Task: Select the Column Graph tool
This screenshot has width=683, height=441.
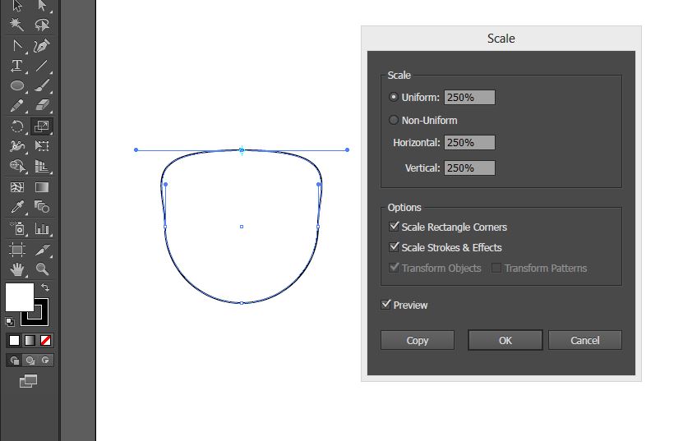Action: [42, 228]
